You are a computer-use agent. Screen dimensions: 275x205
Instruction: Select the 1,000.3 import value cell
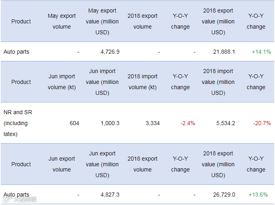pyautogui.click(x=110, y=123)
